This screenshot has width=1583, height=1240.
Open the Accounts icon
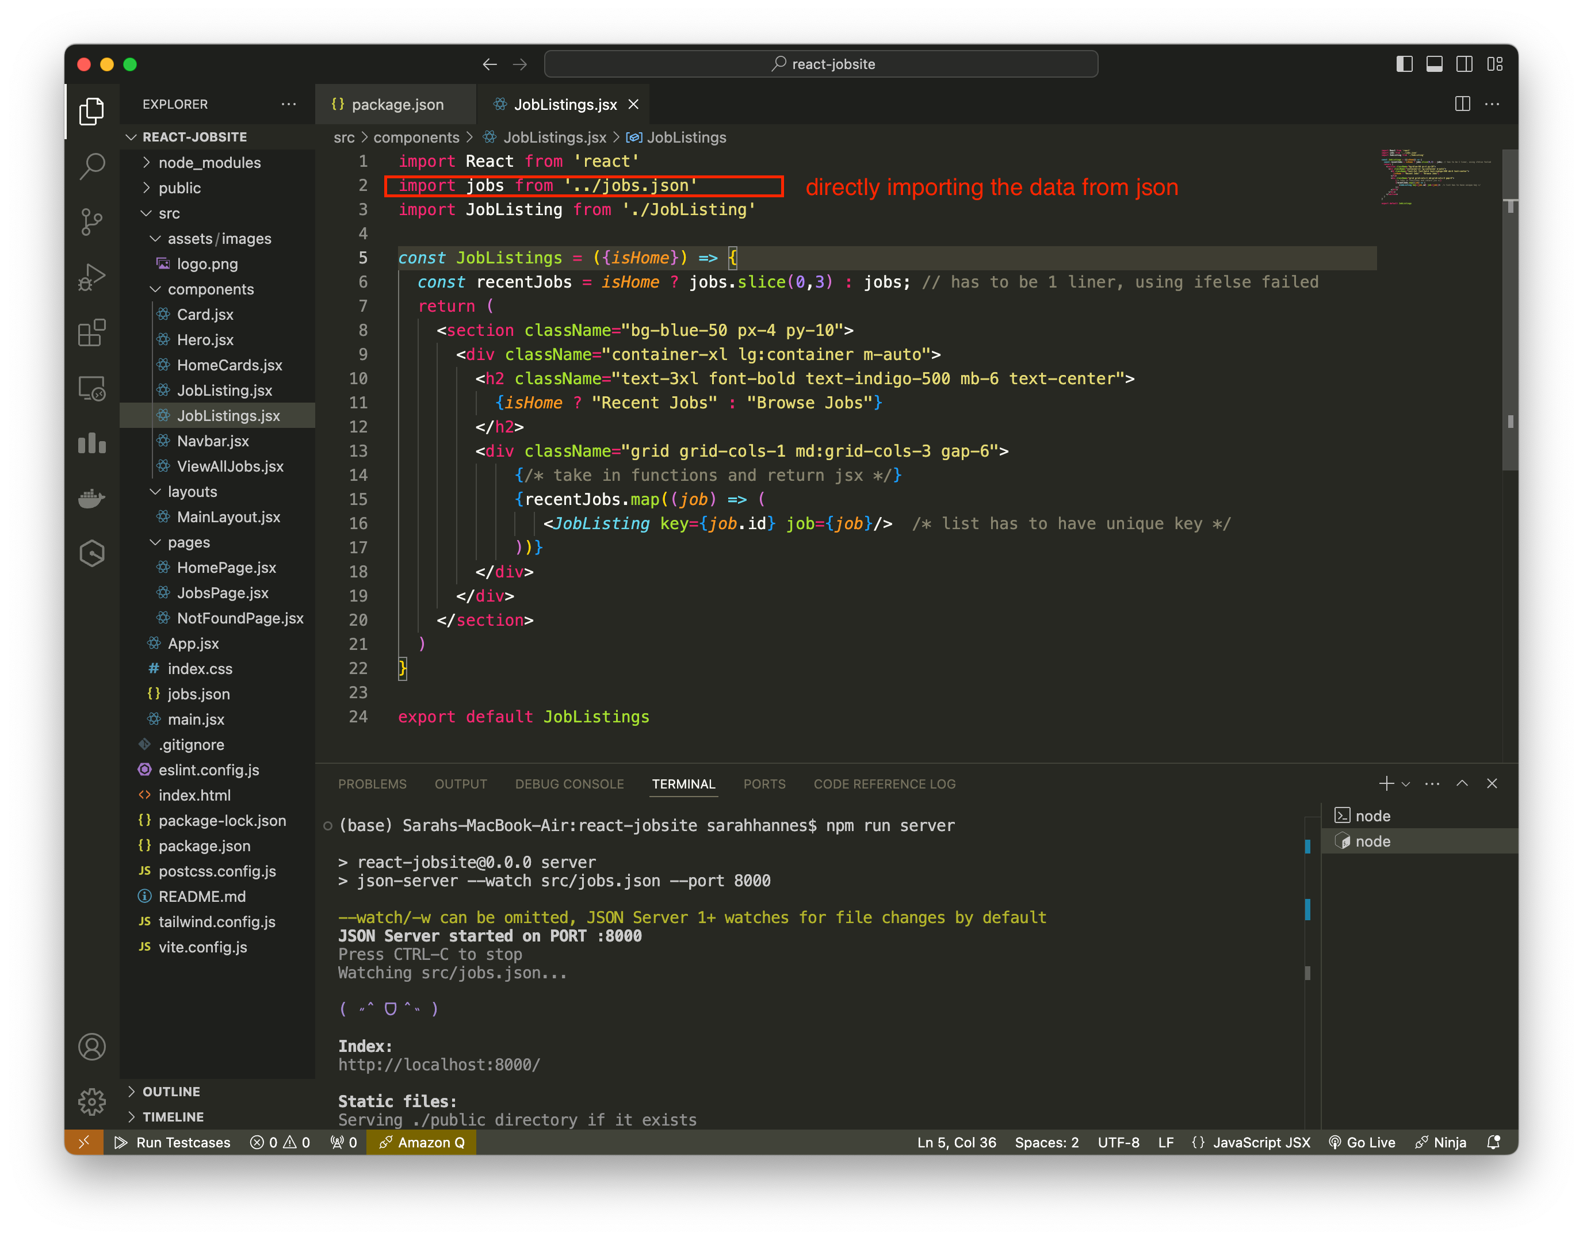click(91, 1046)
